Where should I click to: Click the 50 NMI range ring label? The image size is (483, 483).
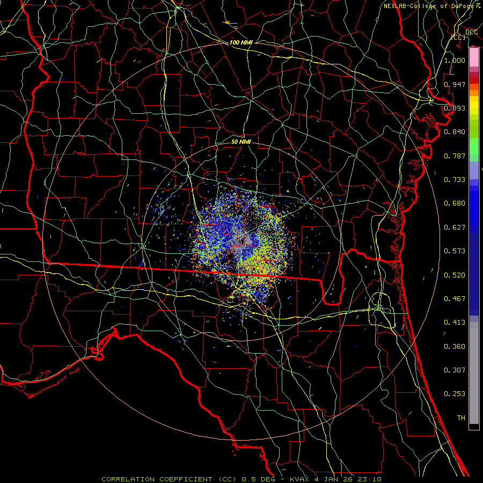pyautogui.click(x=241, y=142)
